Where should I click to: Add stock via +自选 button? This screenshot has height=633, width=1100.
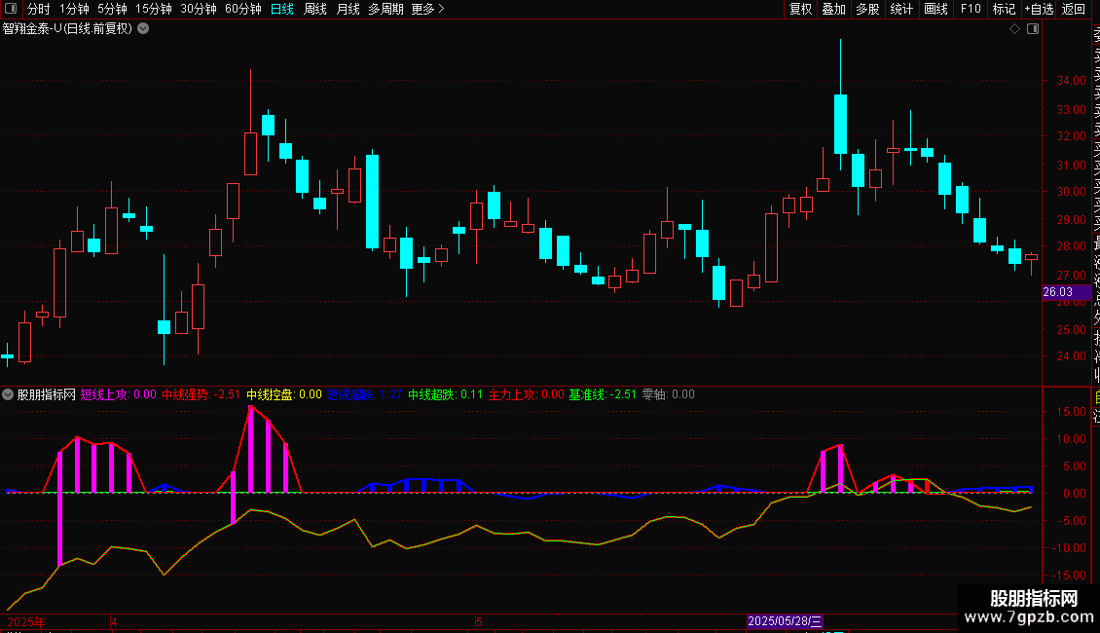1039,9
